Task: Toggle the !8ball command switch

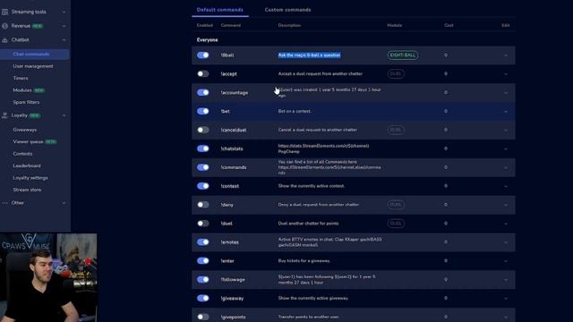Action: tap(203, 55)
